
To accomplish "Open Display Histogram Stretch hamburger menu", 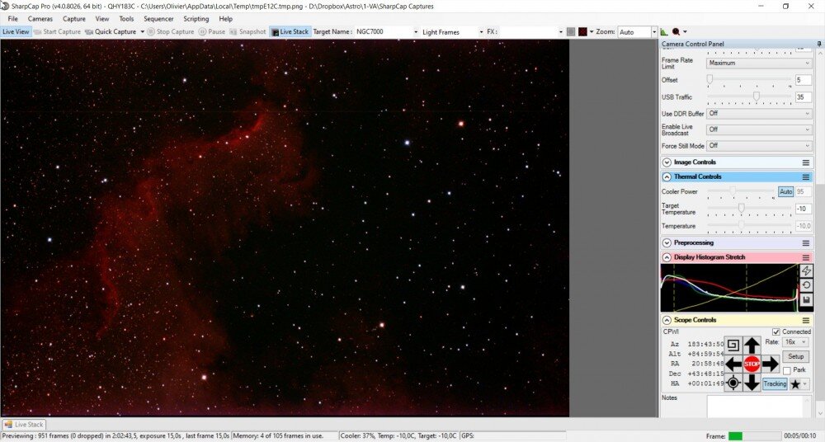I will pos(805,257).
